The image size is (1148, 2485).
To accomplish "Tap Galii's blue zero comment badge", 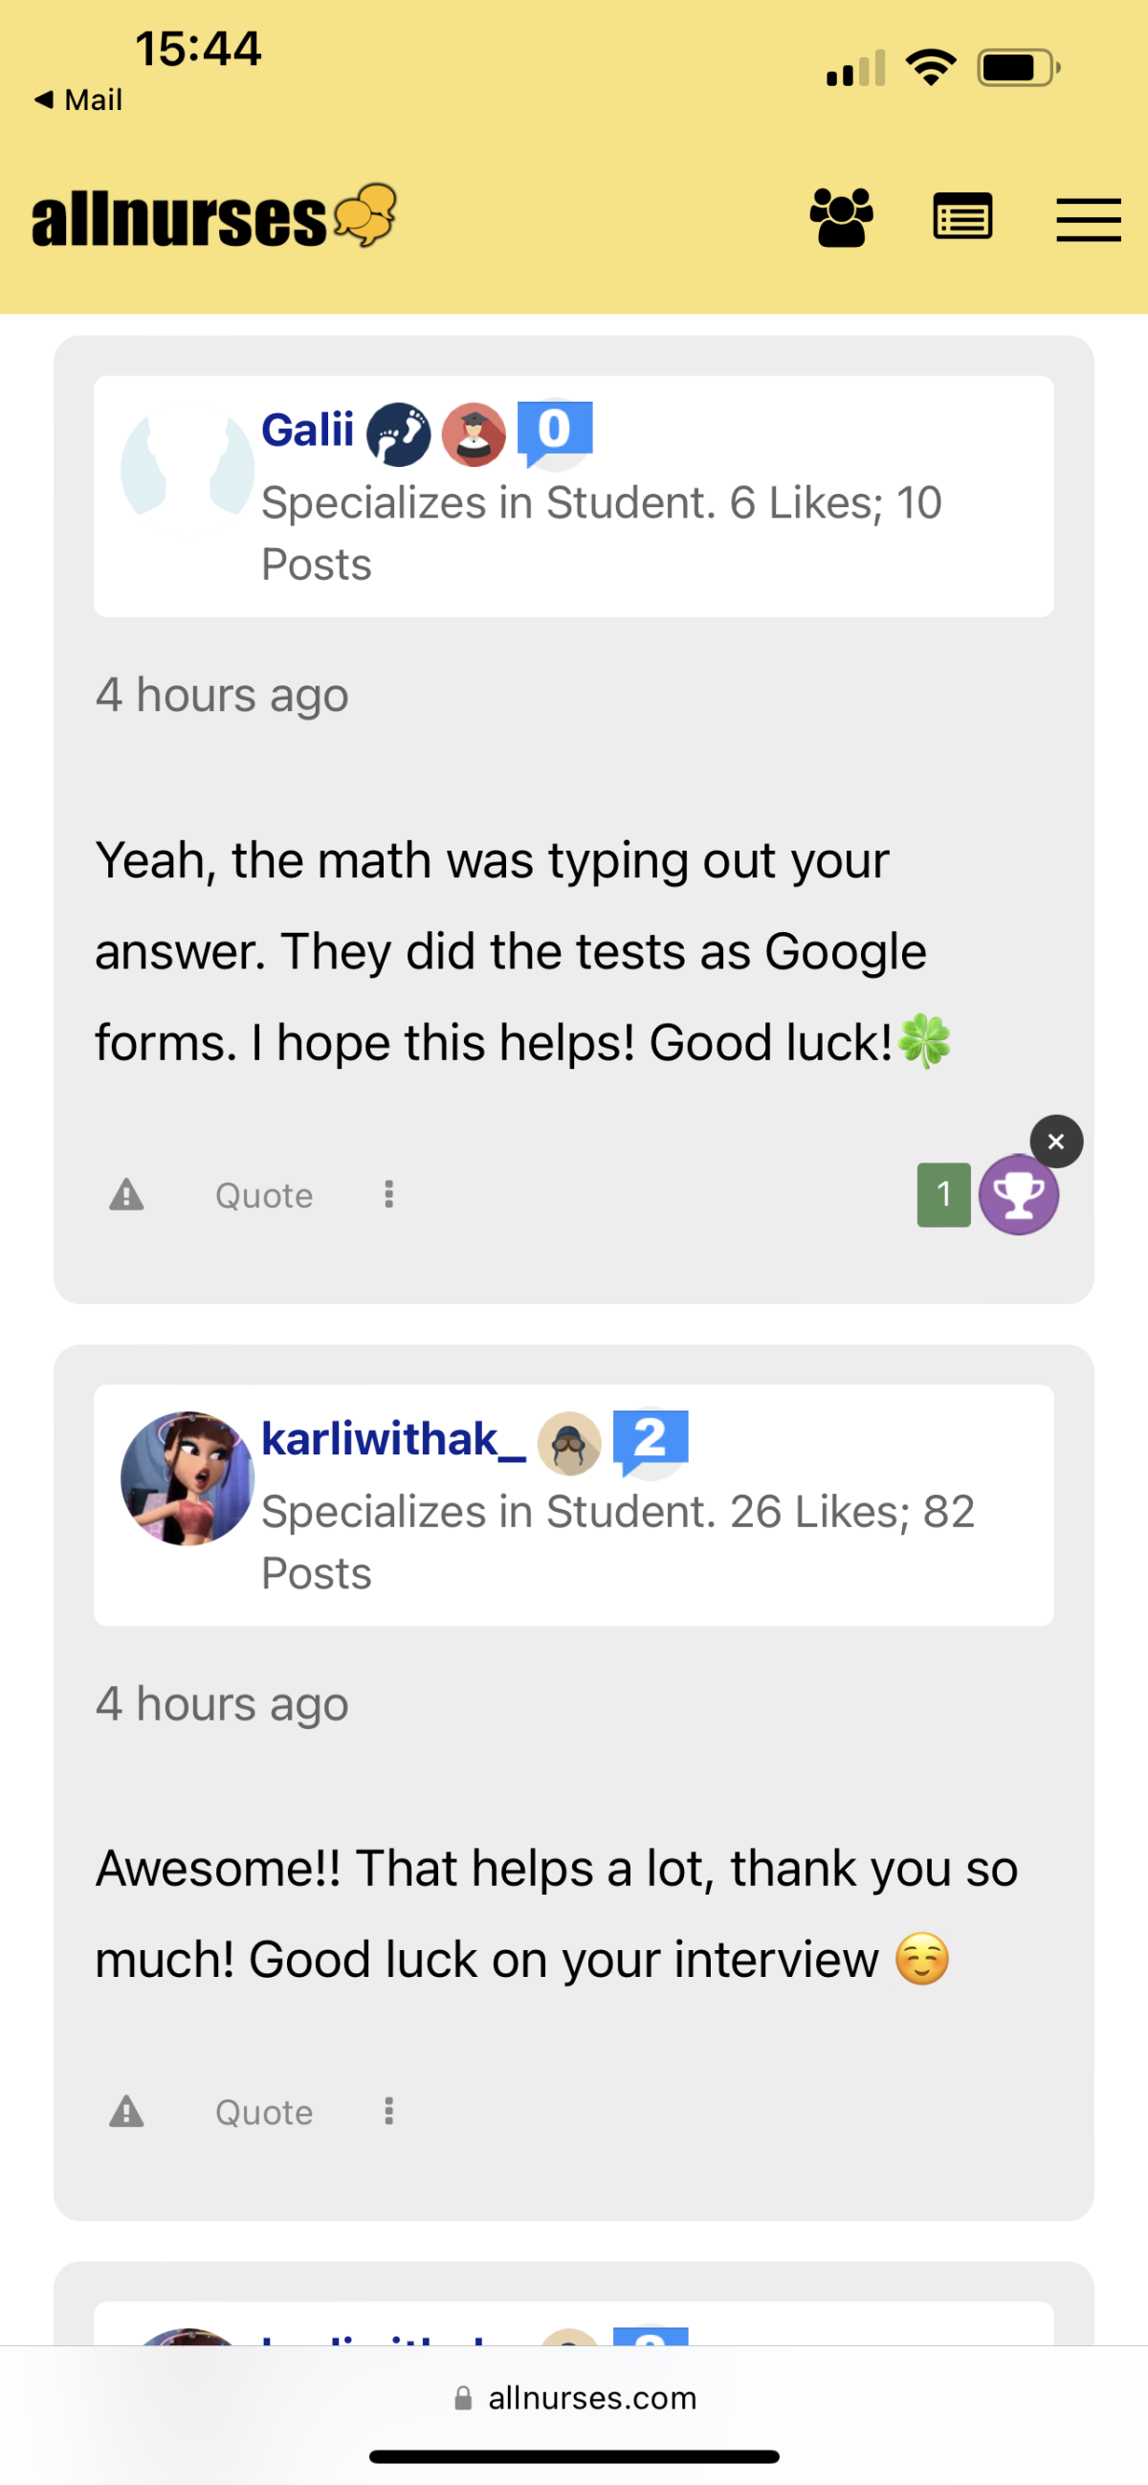I will pos(555,433).
